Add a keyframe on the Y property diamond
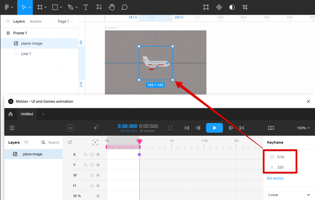The height and width of the screenshot is (200, 315). tap(98, 165)
